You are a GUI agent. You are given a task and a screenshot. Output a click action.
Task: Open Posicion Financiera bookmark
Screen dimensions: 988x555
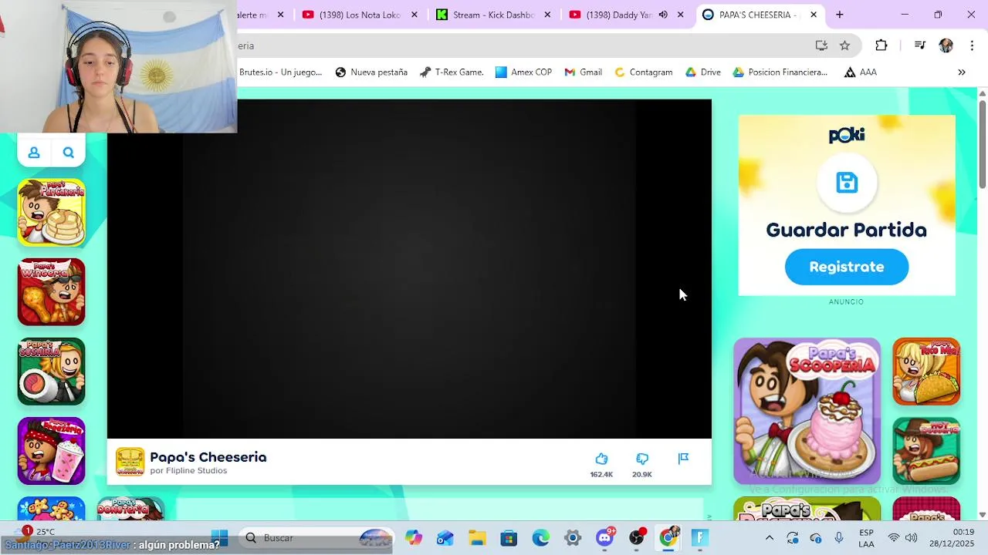(780, 72)
